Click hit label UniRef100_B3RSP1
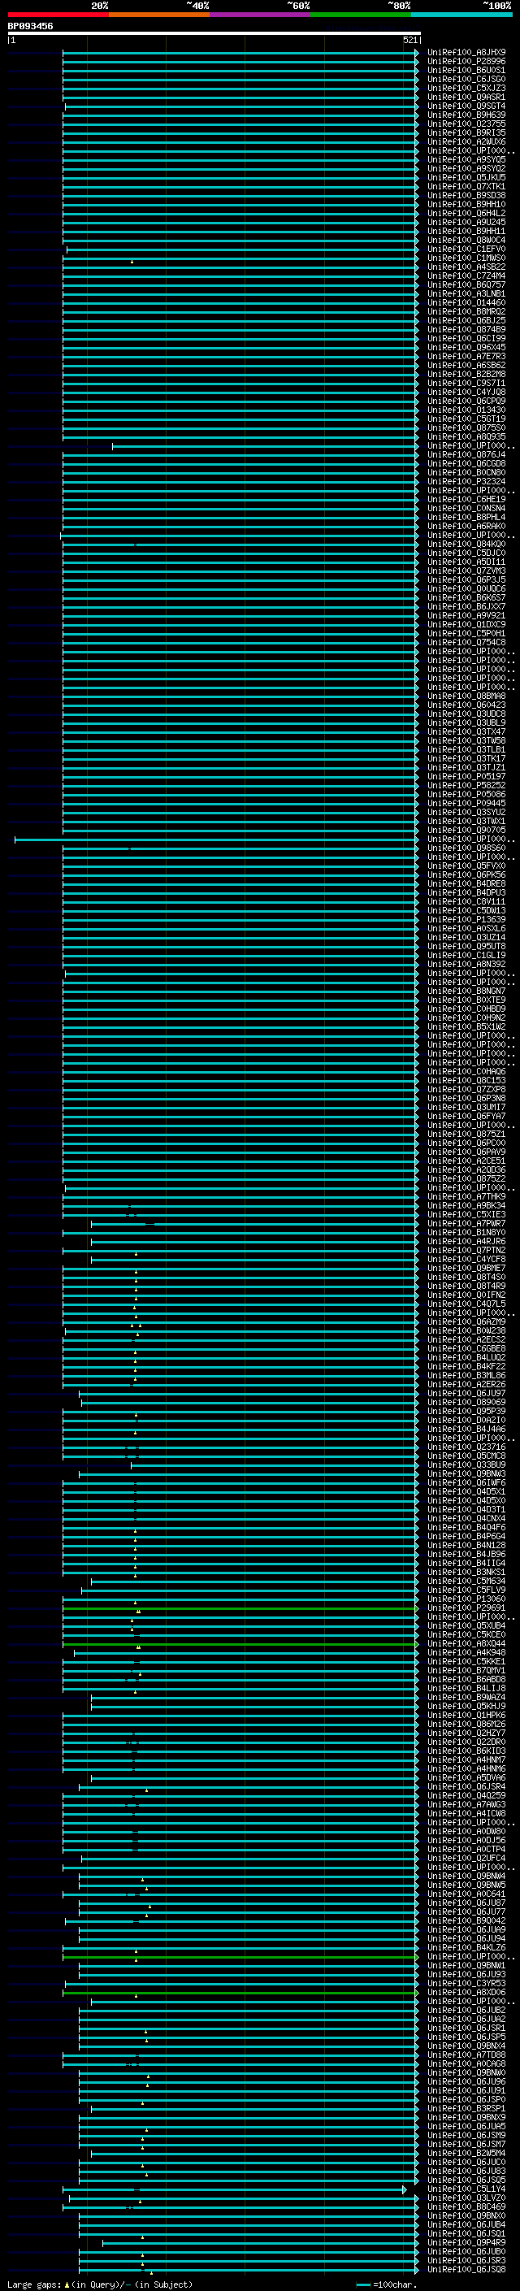Viewport: 520px width, 2291px height. tap(466, 2109)
